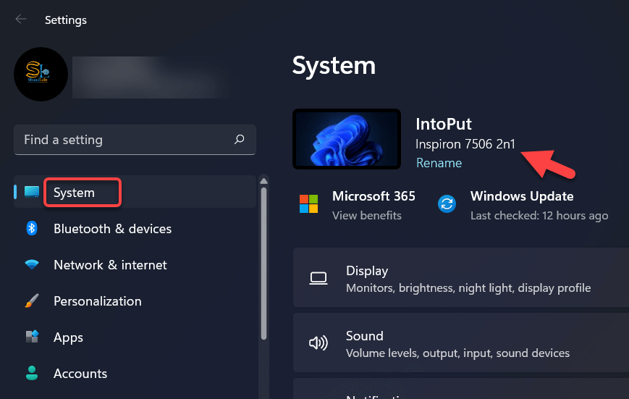Viewport: 629px width, 399px height.
Task: Click the search magnifier icon
Action: [240, 139]
